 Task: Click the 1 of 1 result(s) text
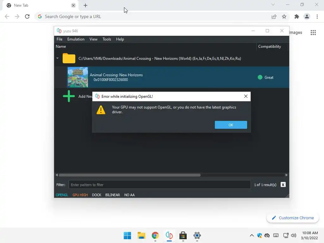(265, 185)
